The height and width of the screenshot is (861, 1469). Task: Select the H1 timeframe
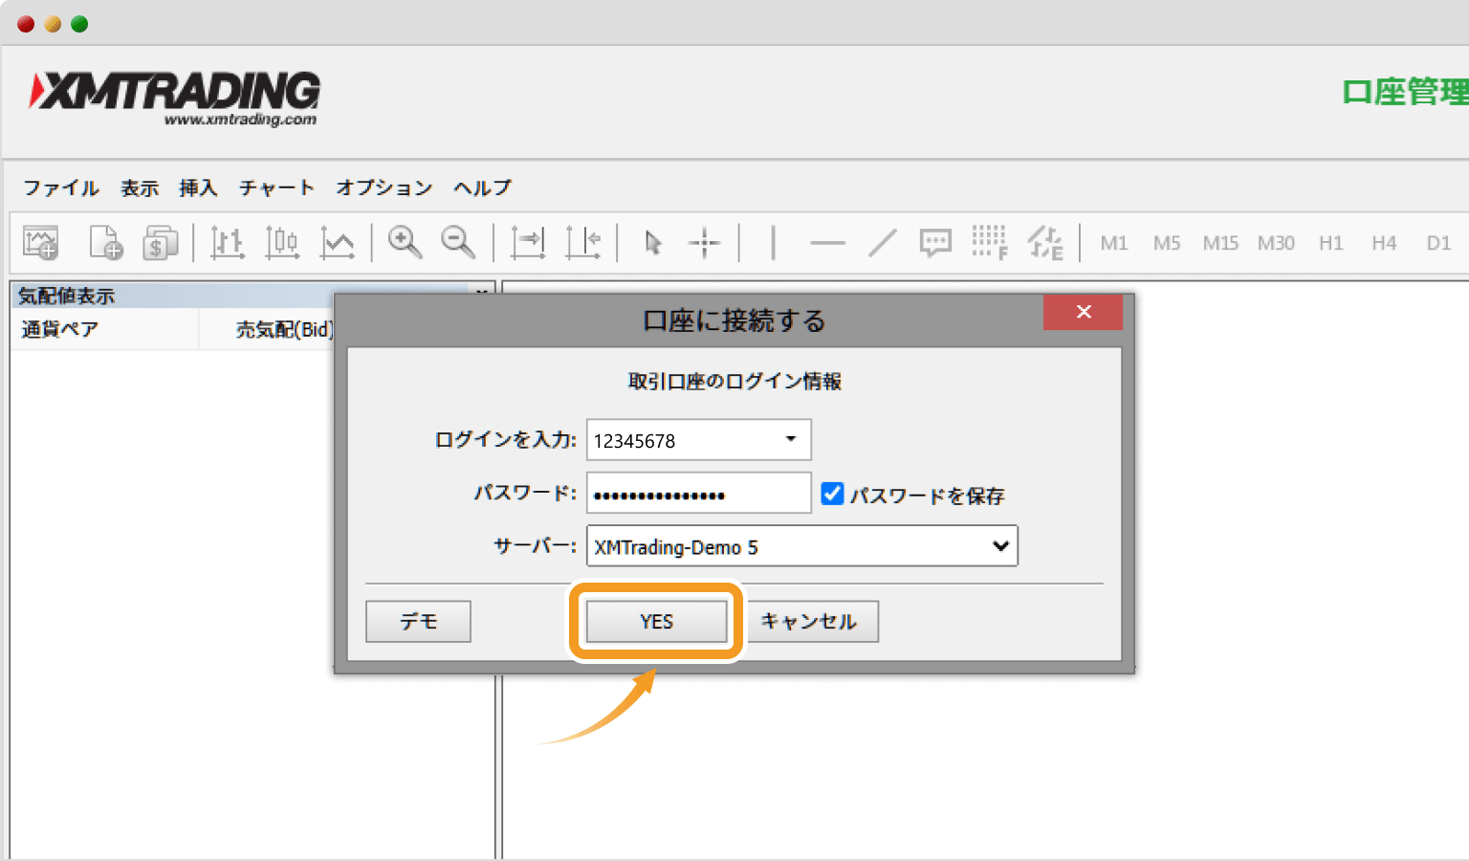(1331, 243)
